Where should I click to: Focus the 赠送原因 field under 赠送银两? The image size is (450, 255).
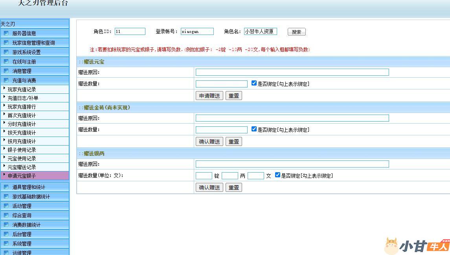[292, 164]
